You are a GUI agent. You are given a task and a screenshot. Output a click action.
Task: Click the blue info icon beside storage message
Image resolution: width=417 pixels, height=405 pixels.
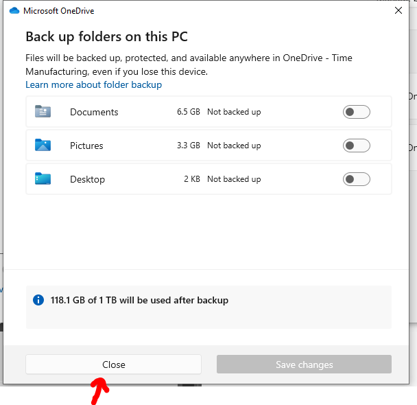coord(38,300)
